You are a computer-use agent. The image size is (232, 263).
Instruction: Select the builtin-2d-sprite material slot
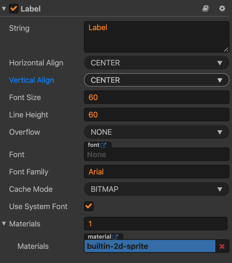150,246
